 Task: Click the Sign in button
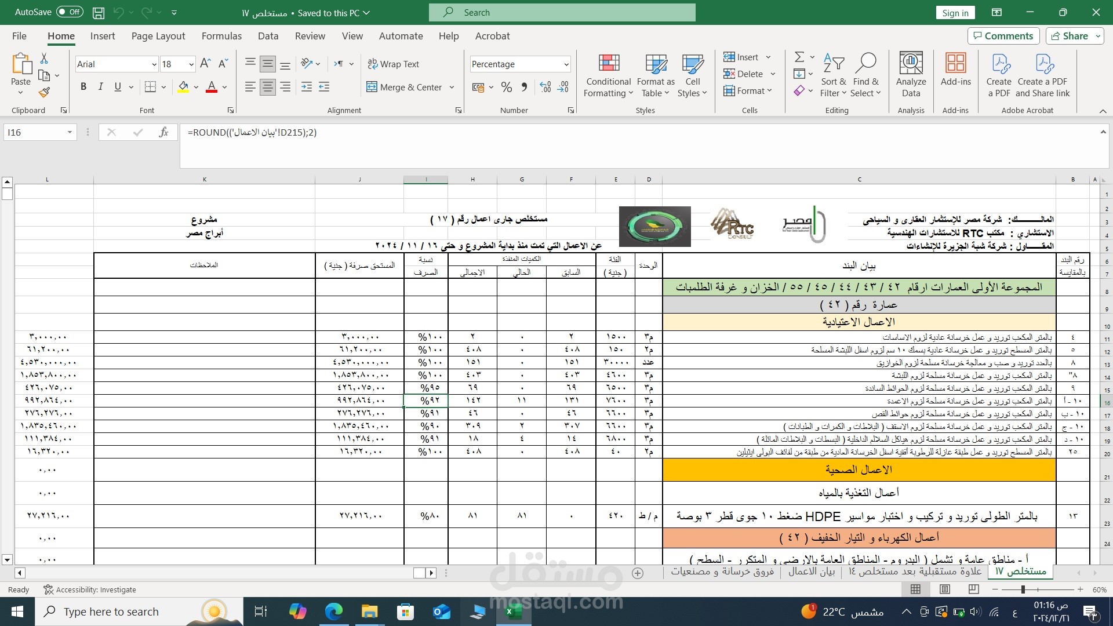955,13
